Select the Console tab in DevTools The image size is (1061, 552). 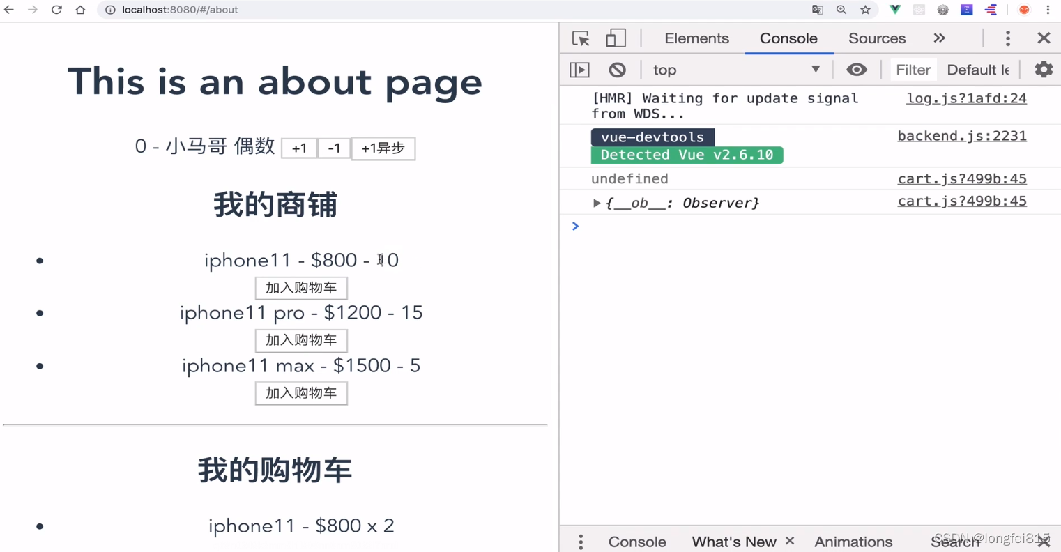pos(788,38)
